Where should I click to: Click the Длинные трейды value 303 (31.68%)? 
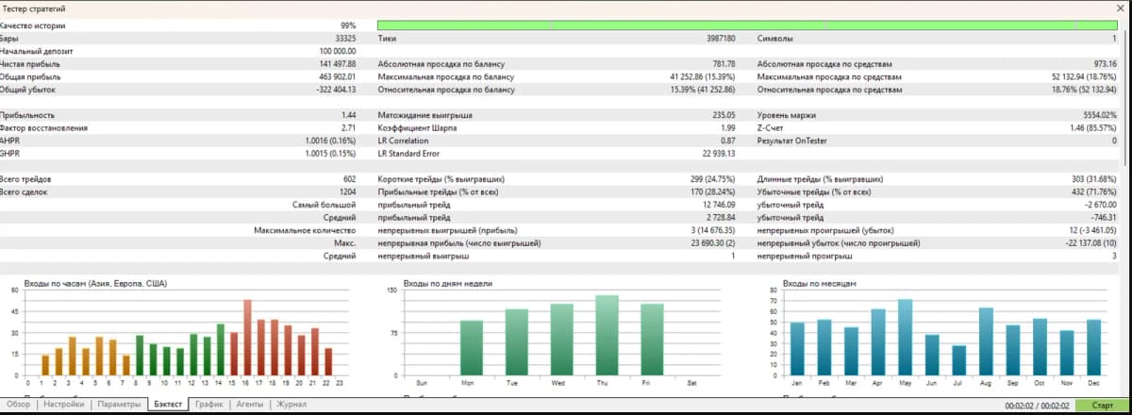coord(1093,178)
